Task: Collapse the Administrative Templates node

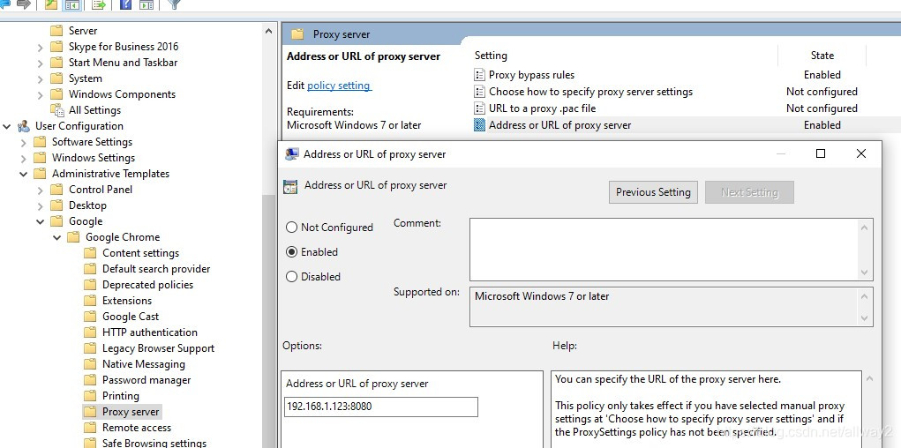Action: point(23,174)
